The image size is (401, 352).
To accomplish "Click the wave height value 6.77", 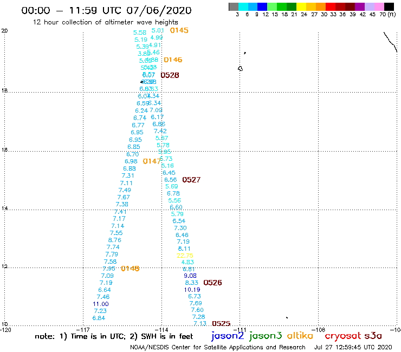I will tap(138, 125).
